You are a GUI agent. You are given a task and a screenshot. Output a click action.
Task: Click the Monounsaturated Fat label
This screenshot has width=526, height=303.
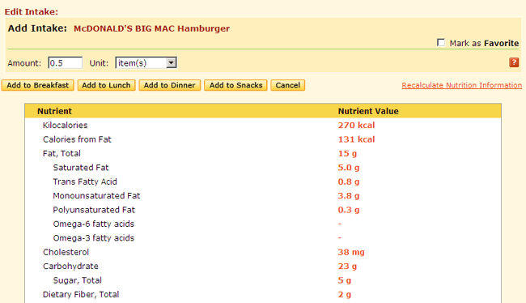point(96,196)
